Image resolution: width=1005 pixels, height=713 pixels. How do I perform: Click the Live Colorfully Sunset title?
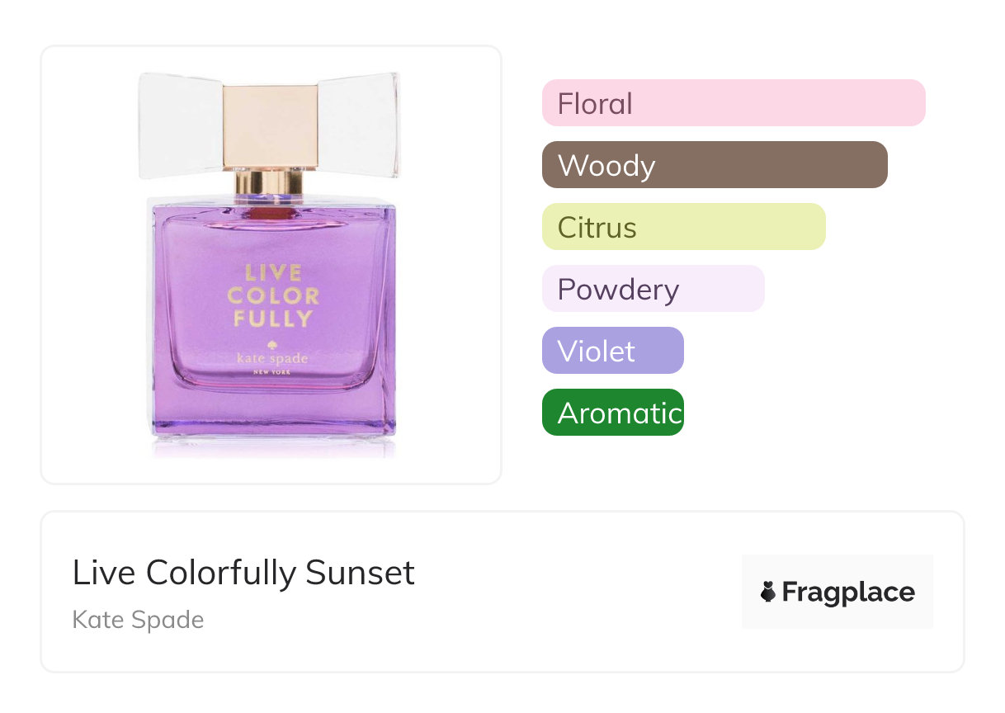pyautogui.click(x=243, y=573)
